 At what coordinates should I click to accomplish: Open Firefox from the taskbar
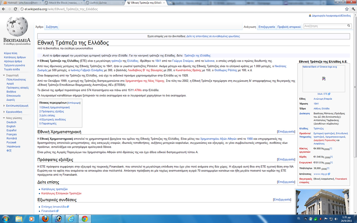[x=44, y=218]
